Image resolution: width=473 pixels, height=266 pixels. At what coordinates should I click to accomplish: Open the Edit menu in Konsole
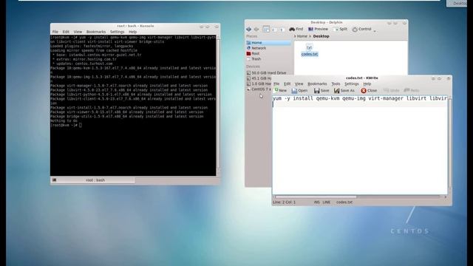point(66,32)
